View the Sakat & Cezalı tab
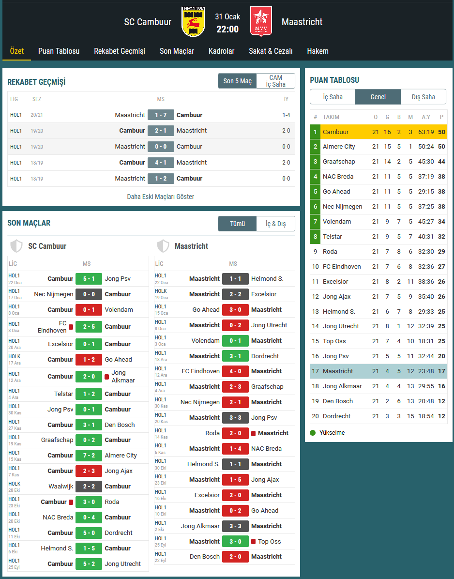 point(271,51)
